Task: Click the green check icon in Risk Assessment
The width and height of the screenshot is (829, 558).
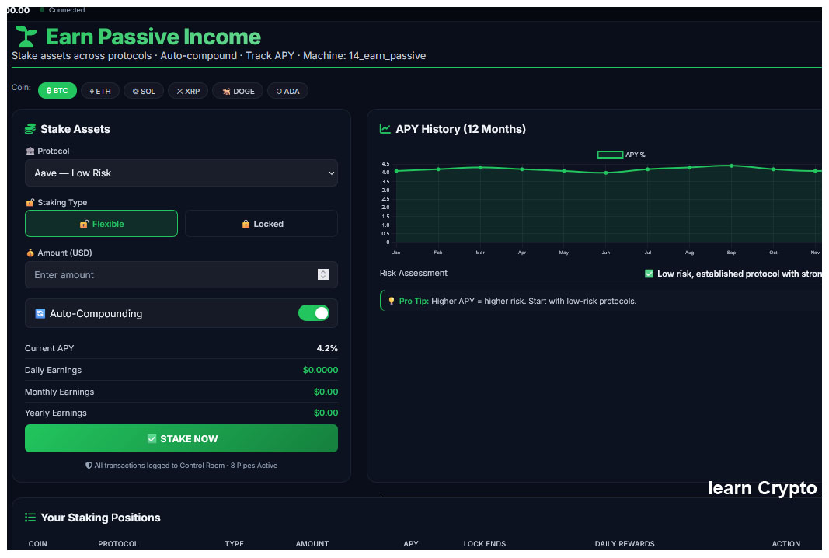Action: (650, 274)
